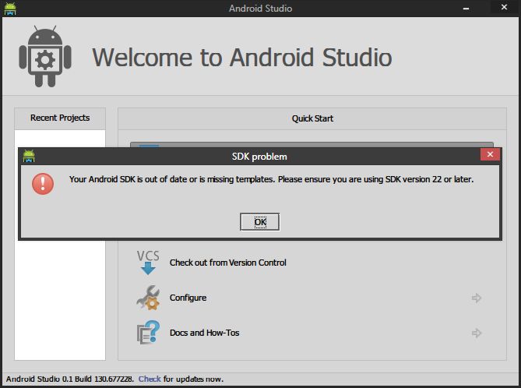Click OK in the SDK problem dialog
This screenshot has width=521, height=388.
pos(259,222)
